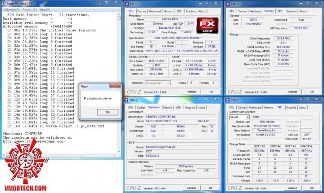This screenshot has height=193, width=324.
Task: Click the XMP-2134 column header
Action: click(x=306, y=146)
